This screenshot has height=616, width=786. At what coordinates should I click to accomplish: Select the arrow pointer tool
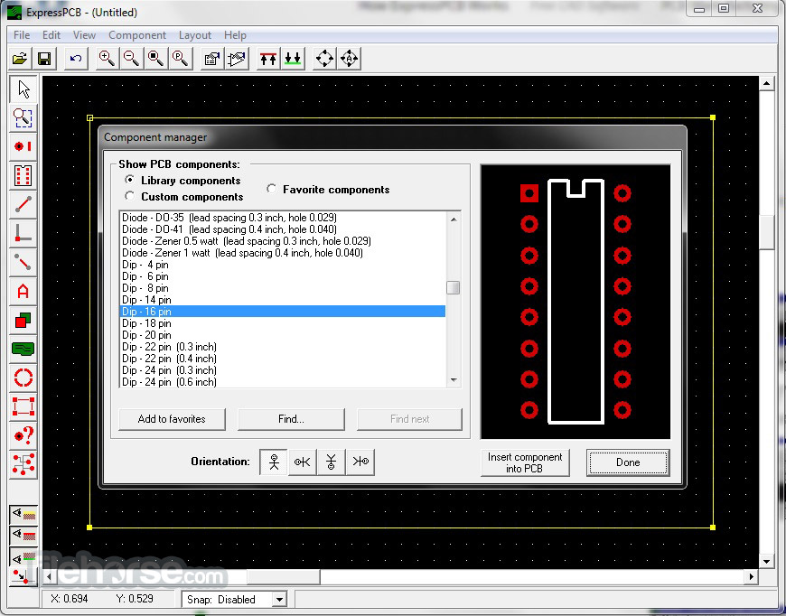click(23, 89)
